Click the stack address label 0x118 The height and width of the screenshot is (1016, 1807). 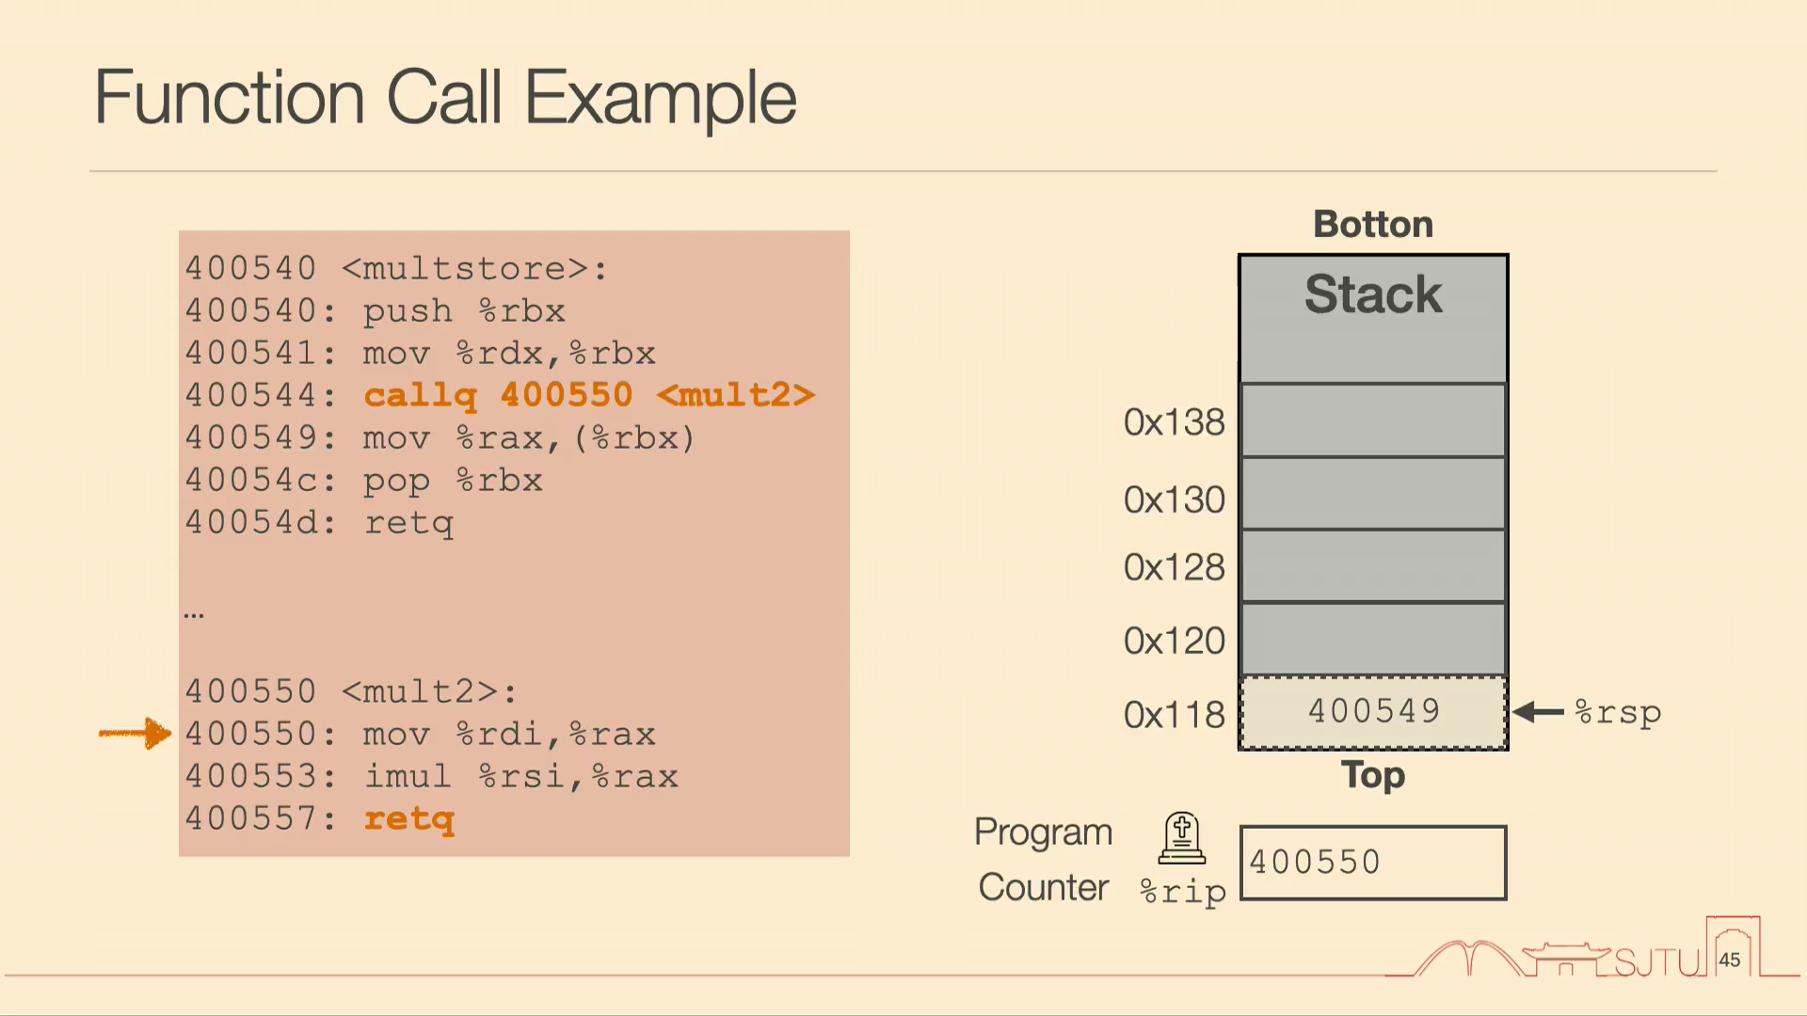[1174, 715]
